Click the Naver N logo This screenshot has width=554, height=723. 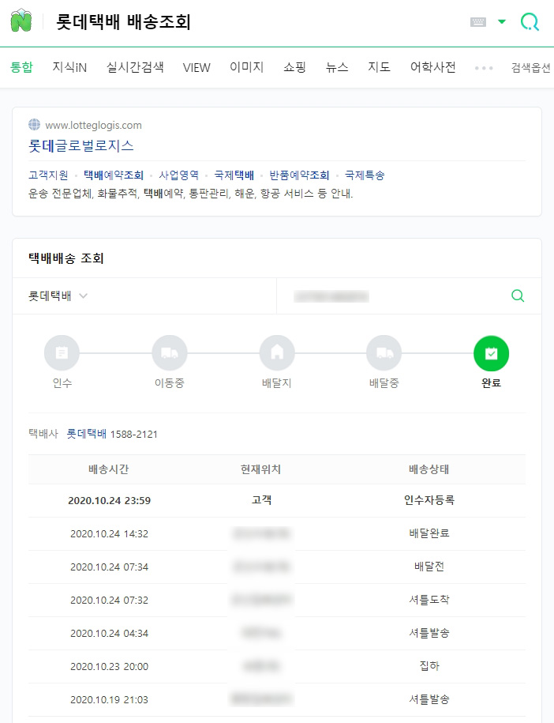pyautogui.click(x=21, y=21)
